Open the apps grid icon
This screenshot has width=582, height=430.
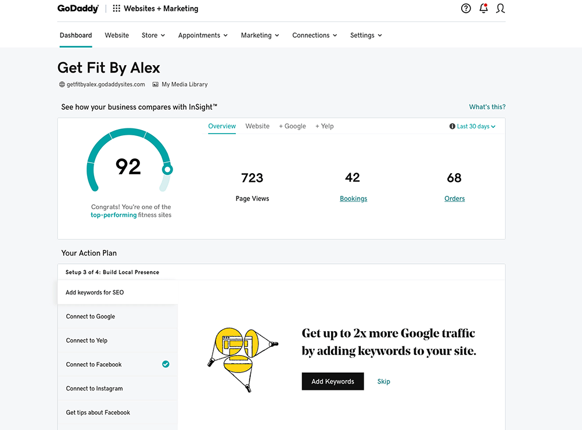point(117,9)
